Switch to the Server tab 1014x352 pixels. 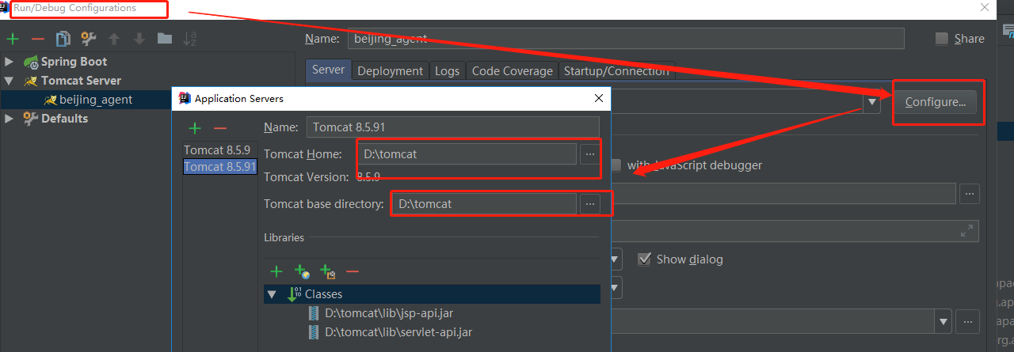(328, 70)
